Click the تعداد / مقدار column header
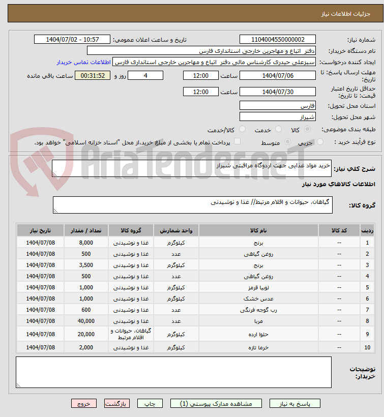The height and width of the screenshot is (417, 384). point(86,230)
